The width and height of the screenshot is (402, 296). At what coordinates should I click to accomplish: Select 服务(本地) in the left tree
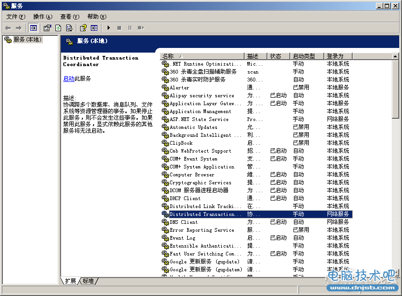click(x=27, y=40)
